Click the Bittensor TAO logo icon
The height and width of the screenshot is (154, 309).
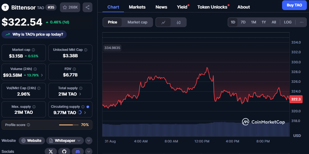5,7
